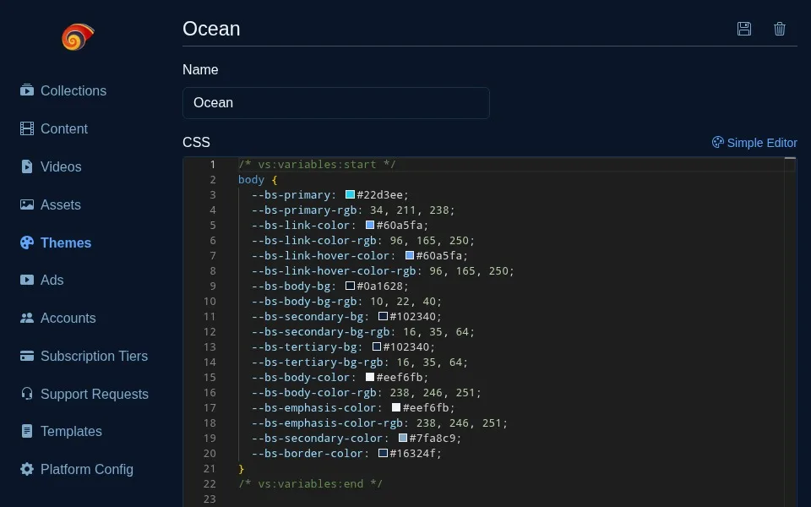Save the Ocean theme with floppy icon
811x507 pixels.
click(743, 29)
